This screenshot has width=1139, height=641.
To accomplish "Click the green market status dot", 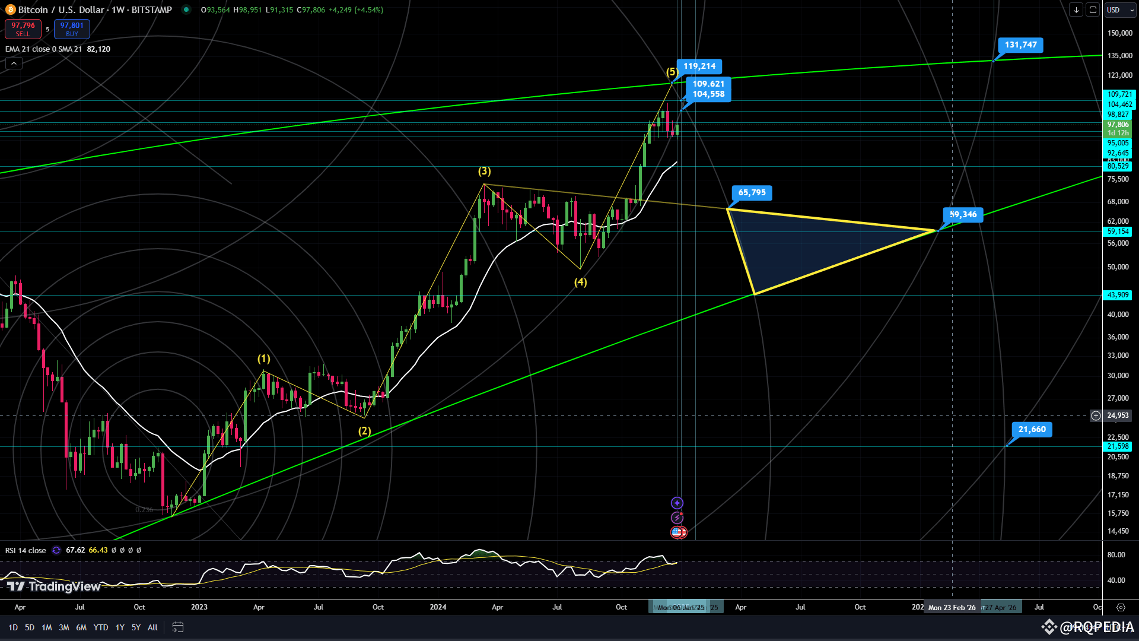I will 186,9.
